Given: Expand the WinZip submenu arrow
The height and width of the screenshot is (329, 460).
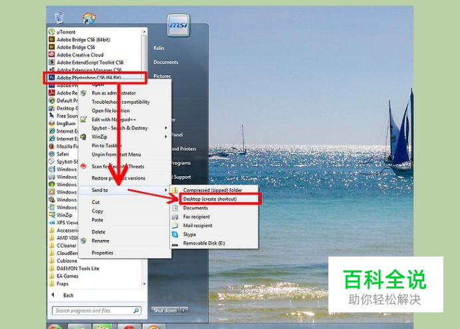Looking at the screenshot, I should [x=166, y=137].
